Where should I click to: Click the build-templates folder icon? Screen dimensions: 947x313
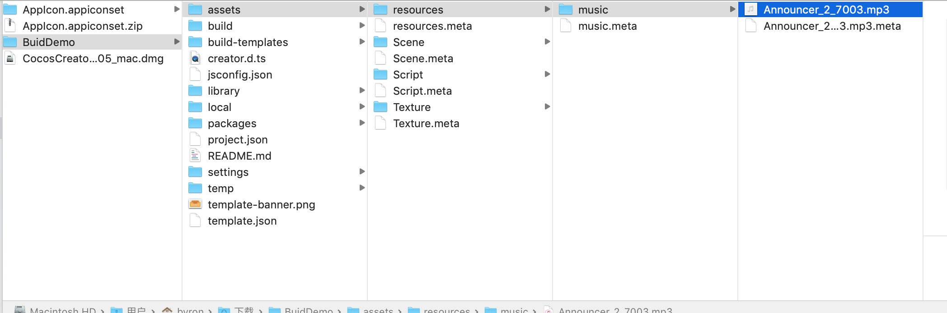coord(195,42)
